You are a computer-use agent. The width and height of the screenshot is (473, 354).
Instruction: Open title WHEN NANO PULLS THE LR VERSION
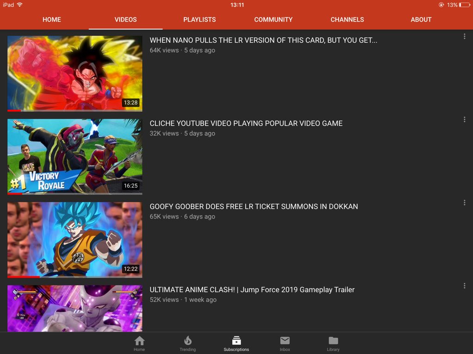pos(263,41)
